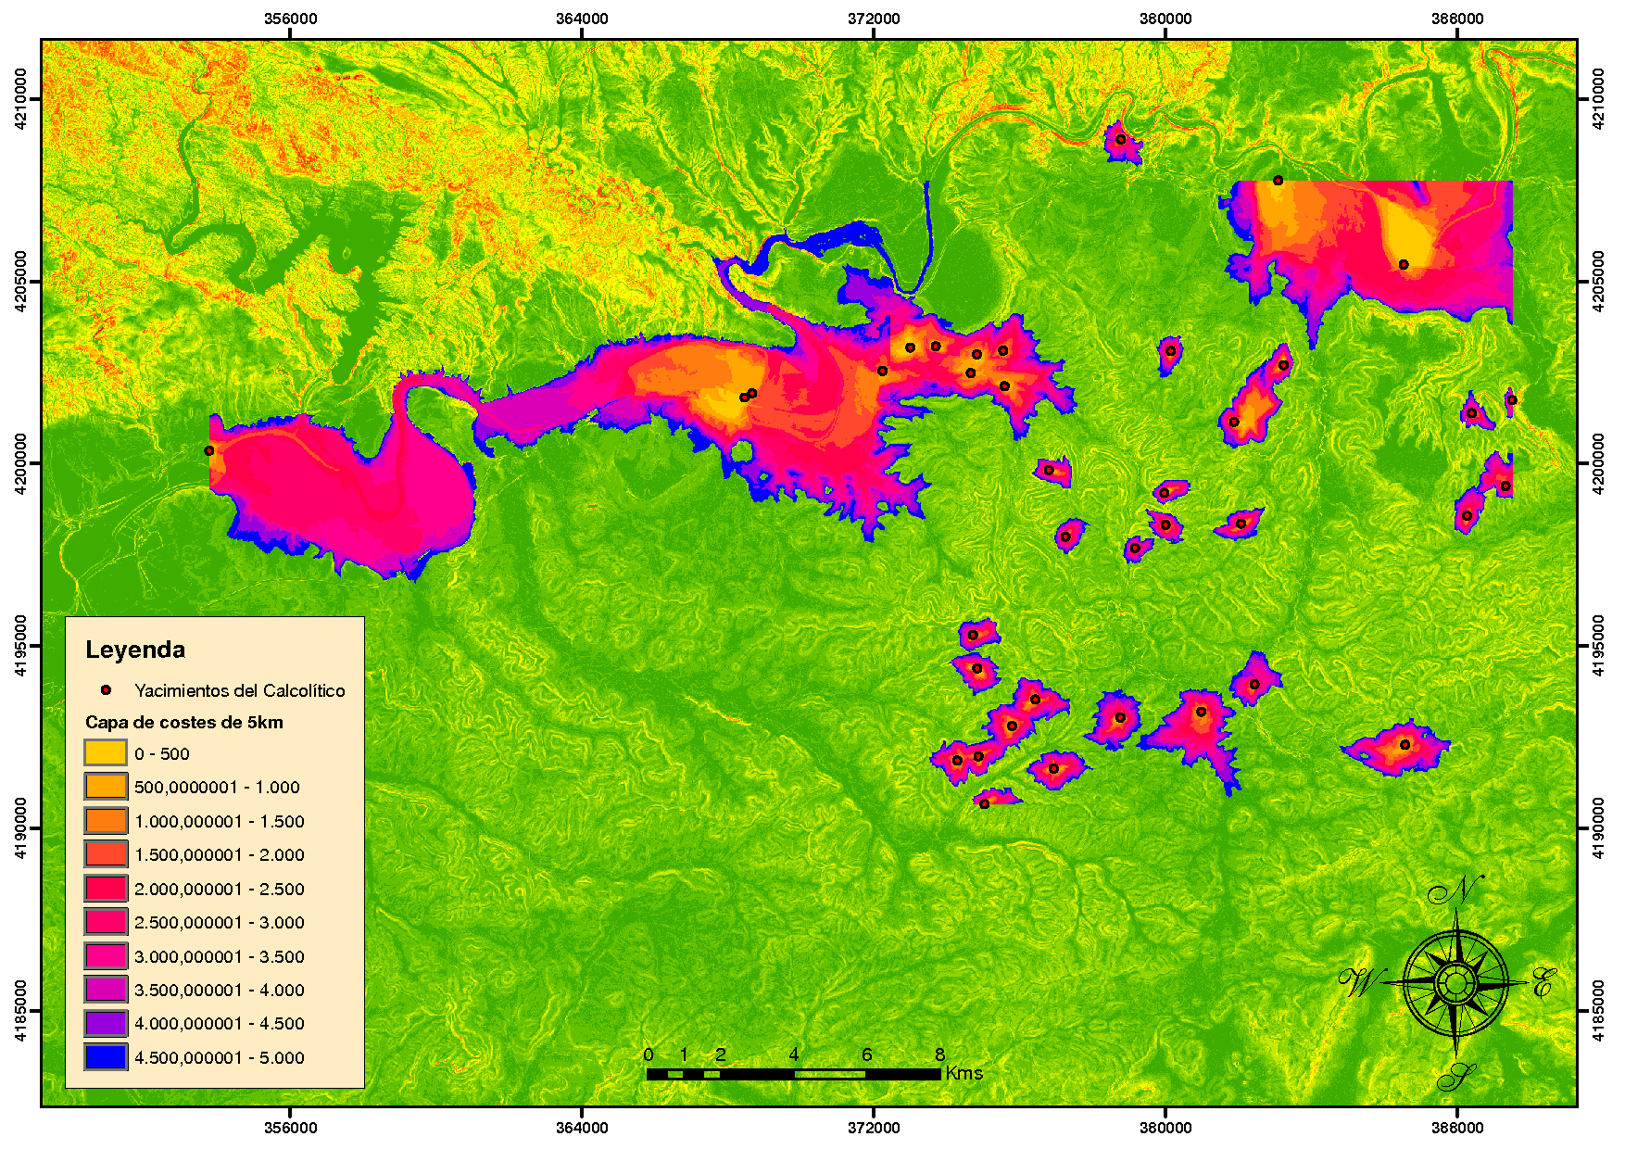The height and width of the screenshot is (1149, 1625).
Task: Pick the 2.000,000001 - 2.500 red swatch
Action: [x=106, y=889]
